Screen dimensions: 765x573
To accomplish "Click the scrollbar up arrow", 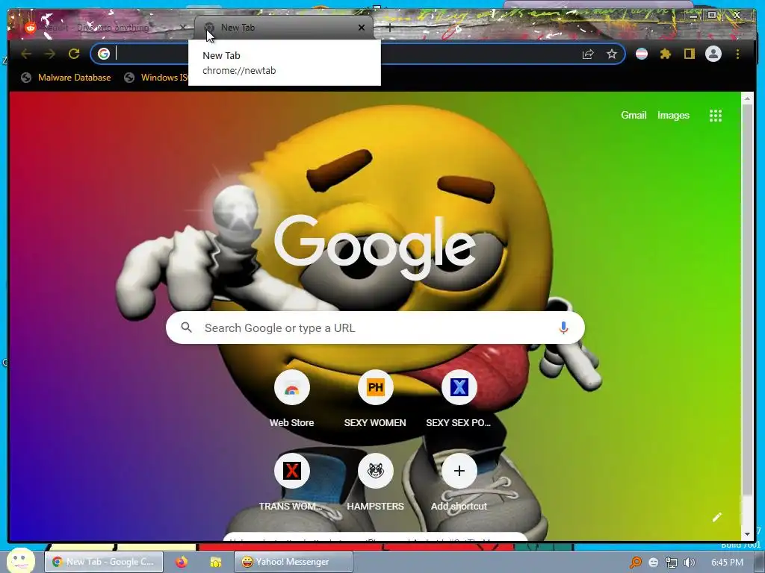I will click(x=747, y=98).
